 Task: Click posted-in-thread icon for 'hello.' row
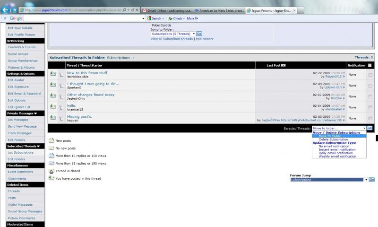pos(53,106)
